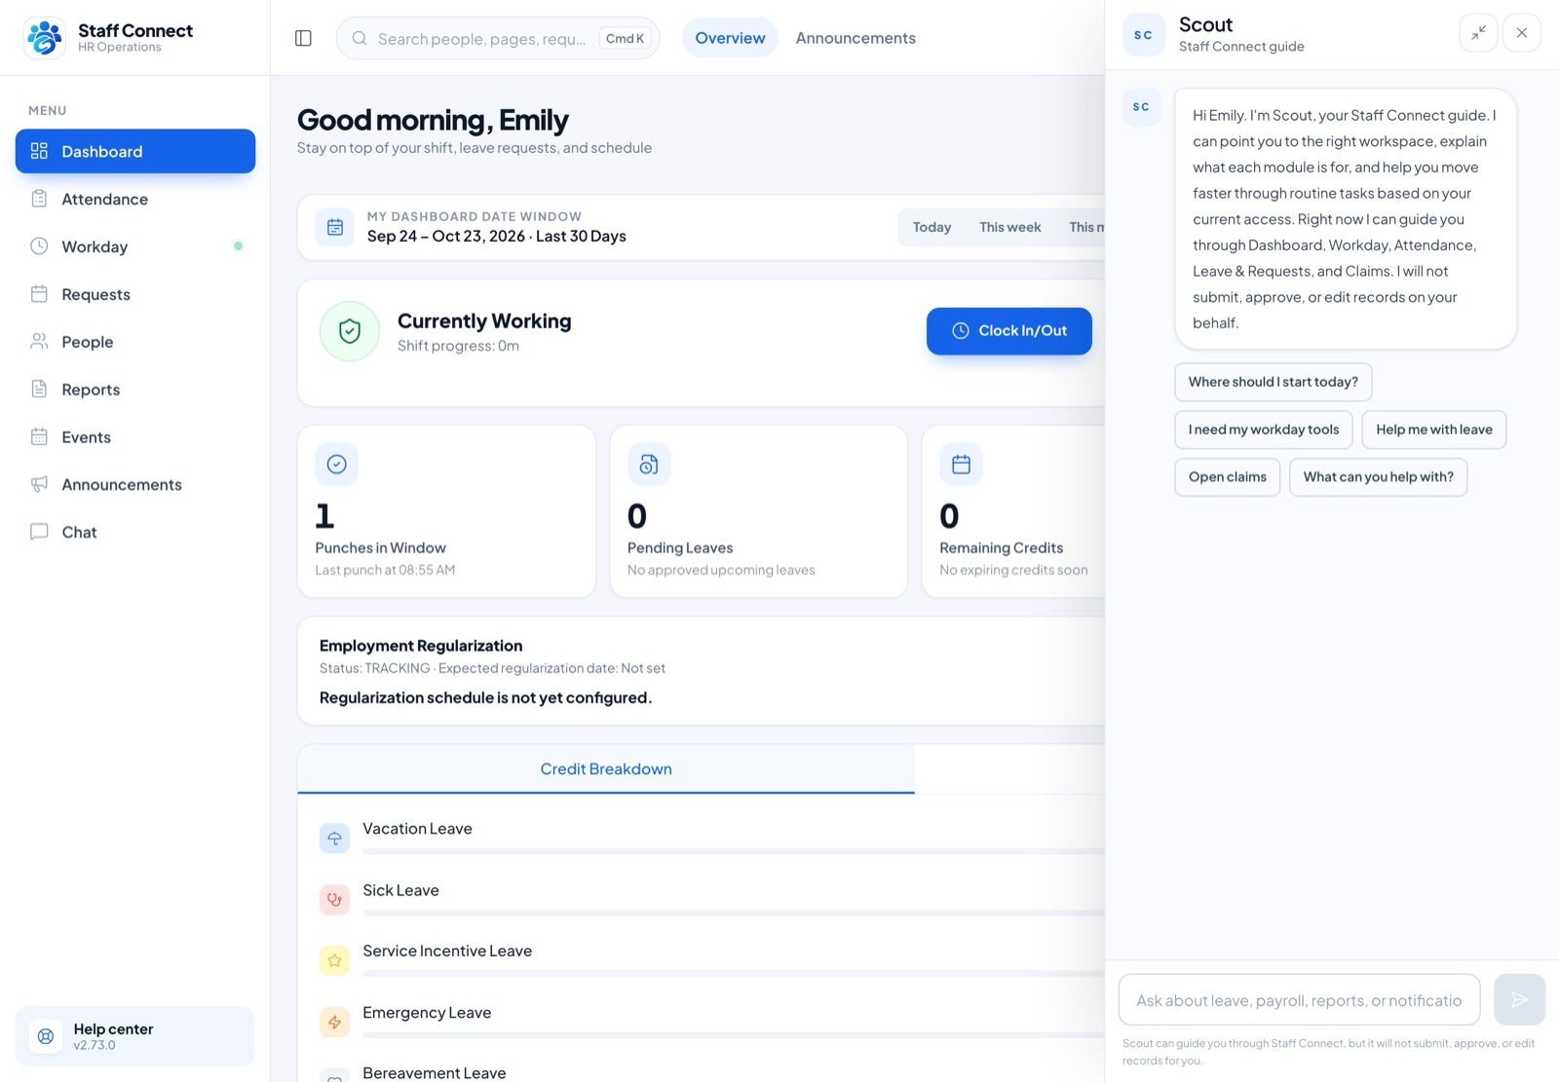Click the Vacation Leave progress bar
The width and height of the screenshot is (1559, 1082).
click(x=734, y=851)
